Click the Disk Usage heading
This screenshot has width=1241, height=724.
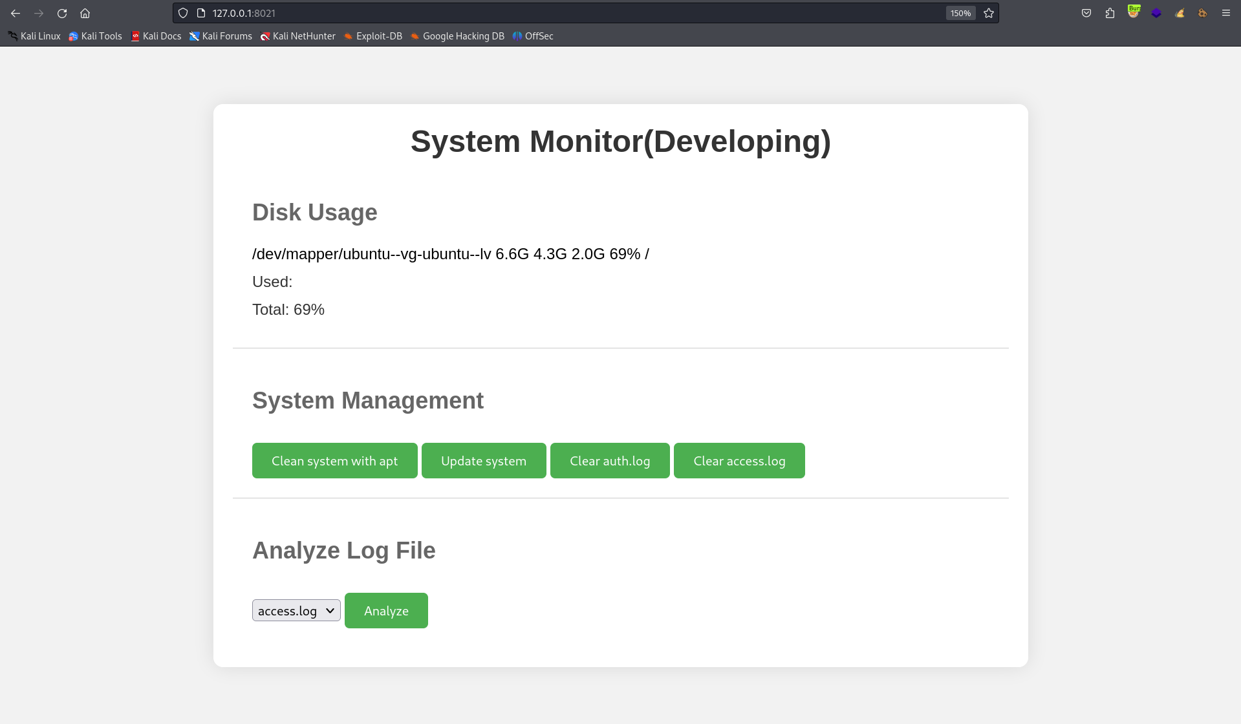click(x=315, y=213)
